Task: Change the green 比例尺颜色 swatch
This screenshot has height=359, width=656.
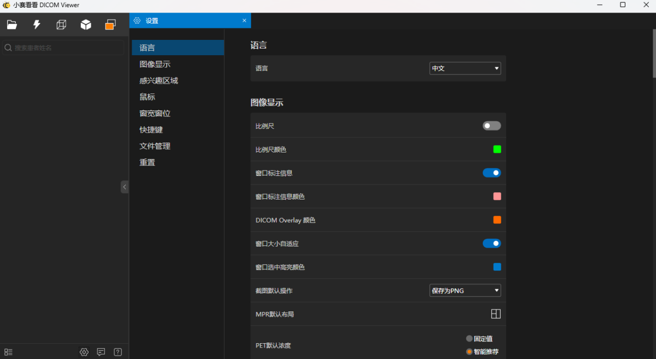Action: [497, 149]
